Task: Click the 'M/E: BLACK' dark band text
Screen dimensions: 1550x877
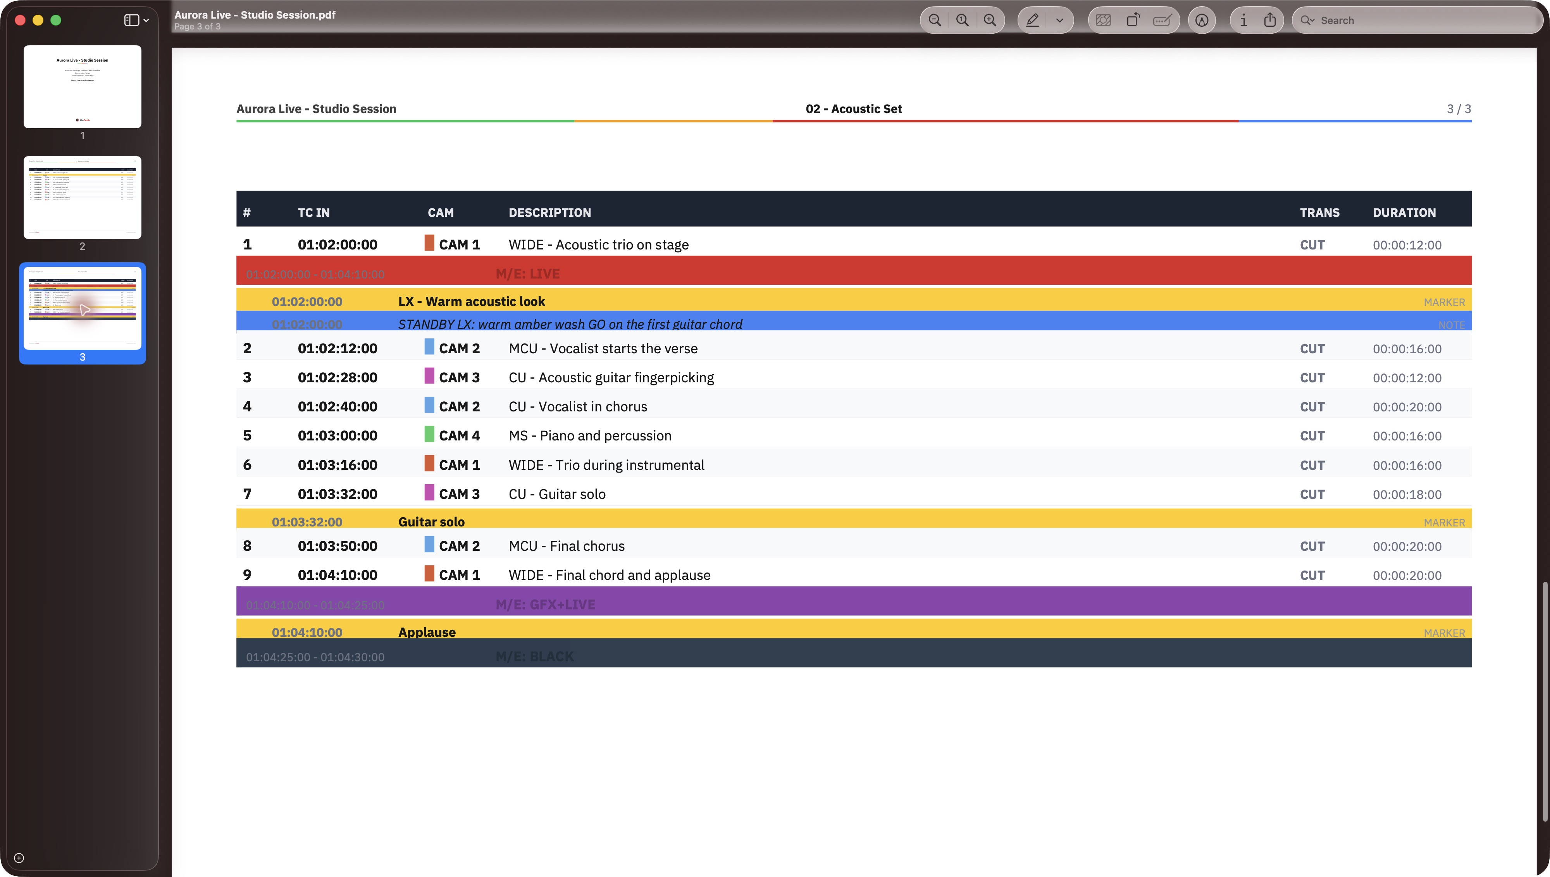Action: pos(534,657)
